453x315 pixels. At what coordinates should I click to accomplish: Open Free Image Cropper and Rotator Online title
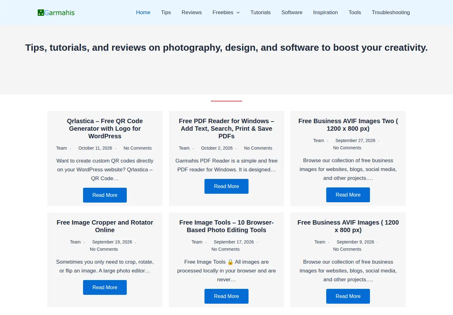105,226
